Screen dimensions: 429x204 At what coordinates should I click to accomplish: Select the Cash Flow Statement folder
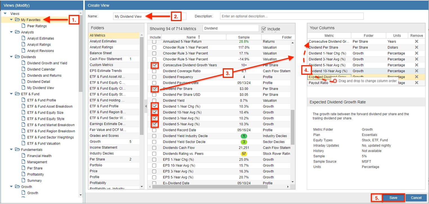click(x=114, y=59)
